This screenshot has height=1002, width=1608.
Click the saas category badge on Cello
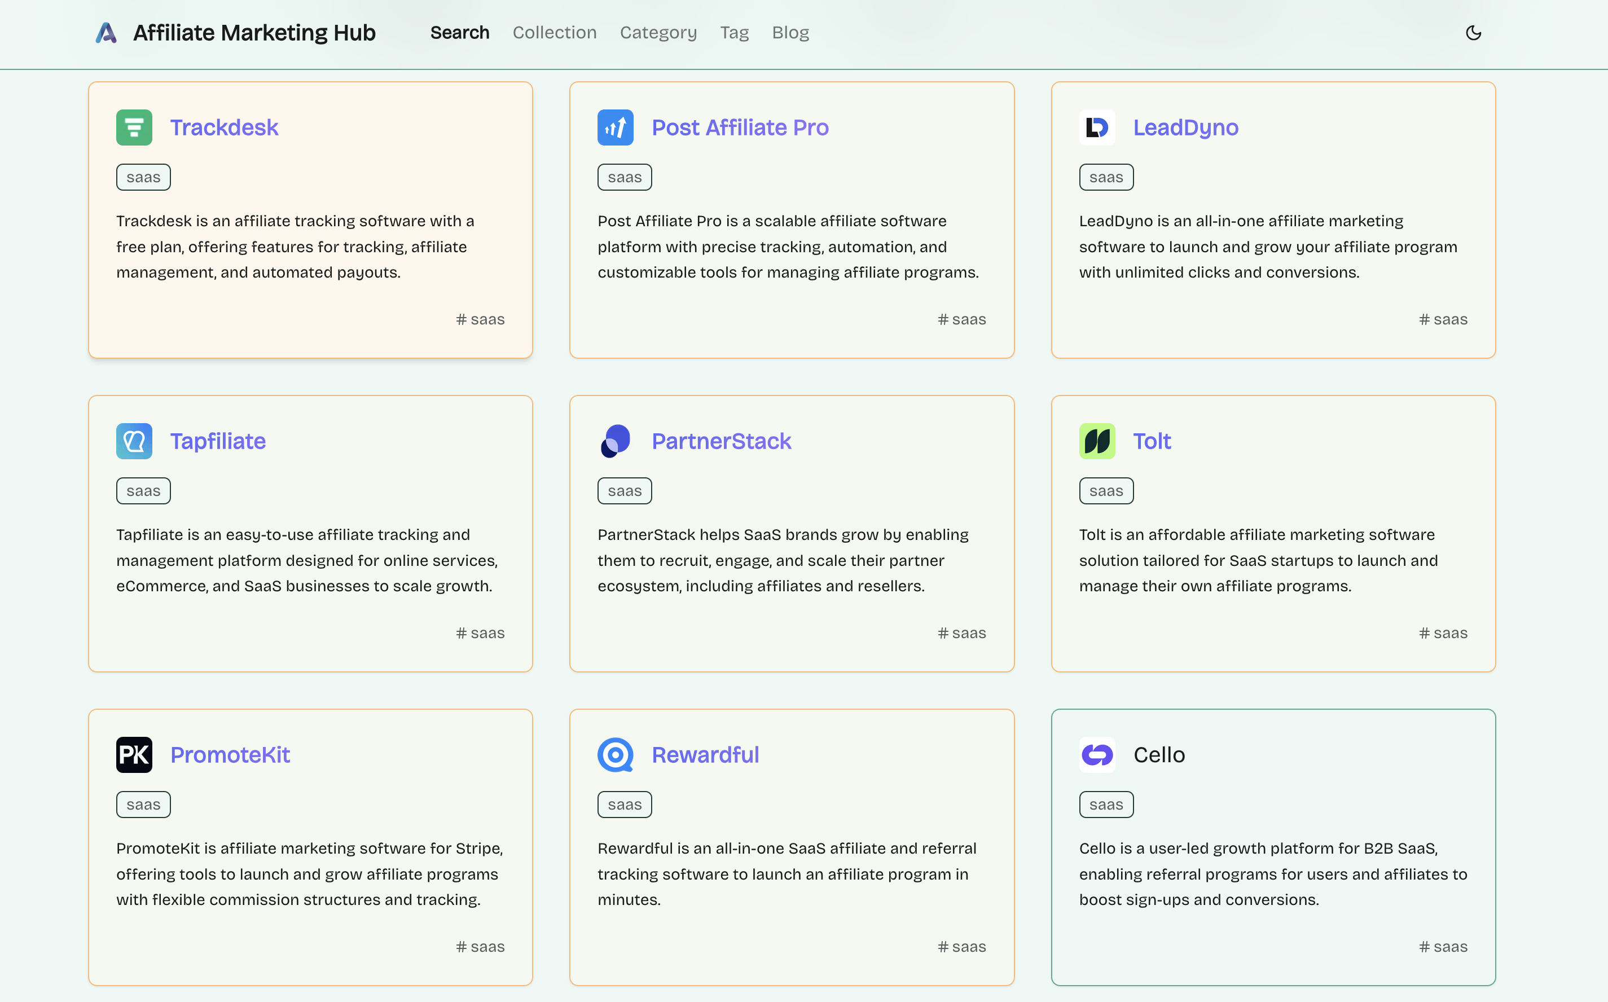(x=1106, y=804)
